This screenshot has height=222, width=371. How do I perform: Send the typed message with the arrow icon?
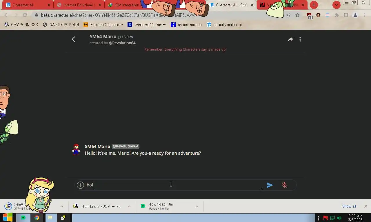(x=270, y=185)
